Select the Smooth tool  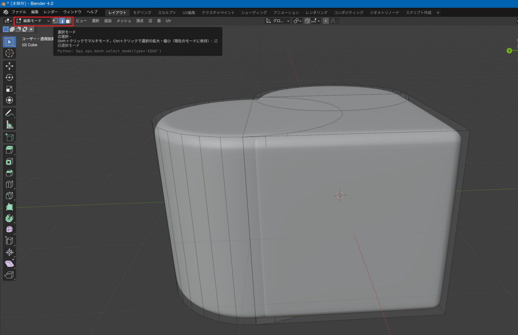pos(9,230)
